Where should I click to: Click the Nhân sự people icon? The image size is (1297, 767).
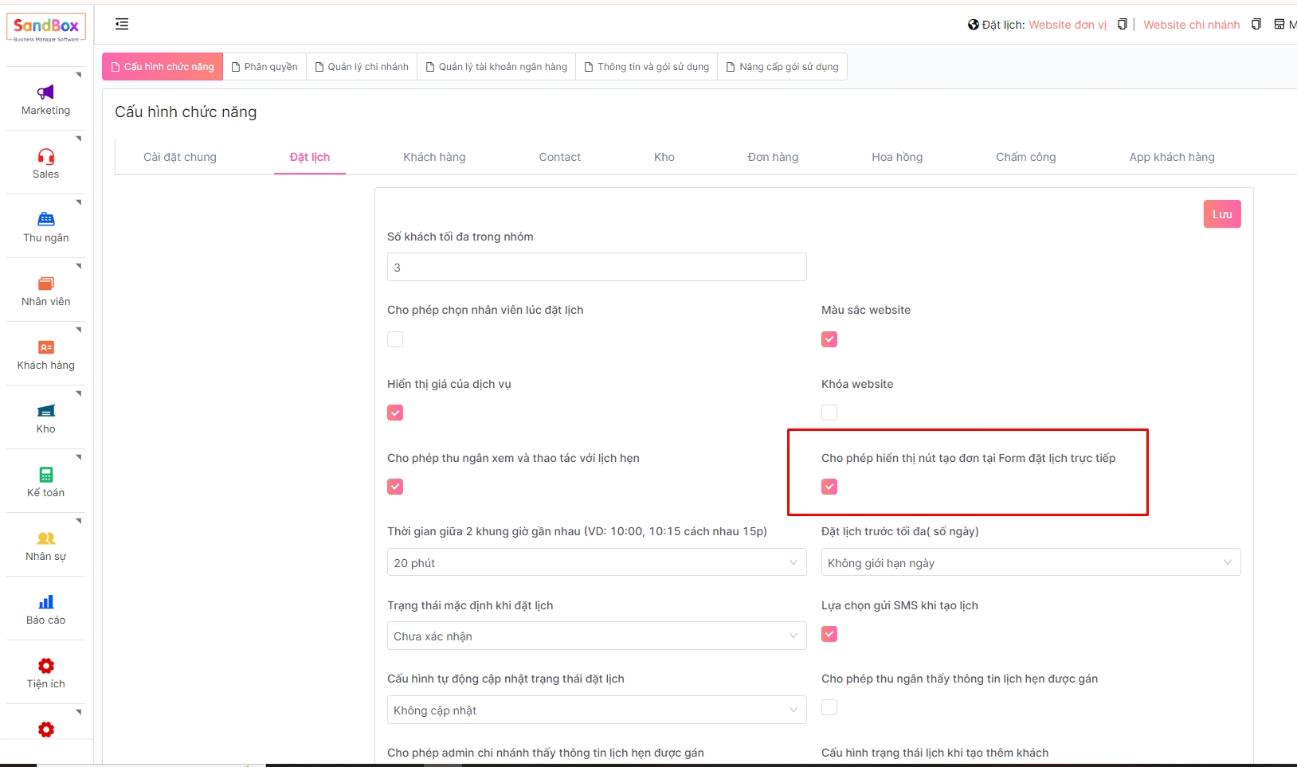click(45, 538)
